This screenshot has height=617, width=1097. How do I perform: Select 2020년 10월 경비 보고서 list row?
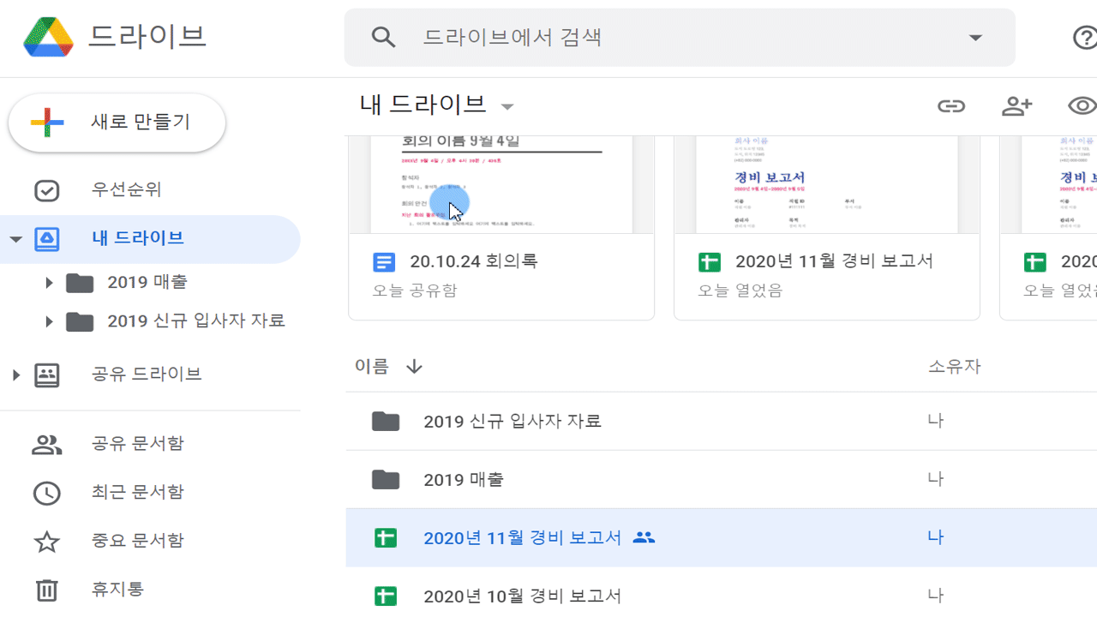(x=722, y=592)
